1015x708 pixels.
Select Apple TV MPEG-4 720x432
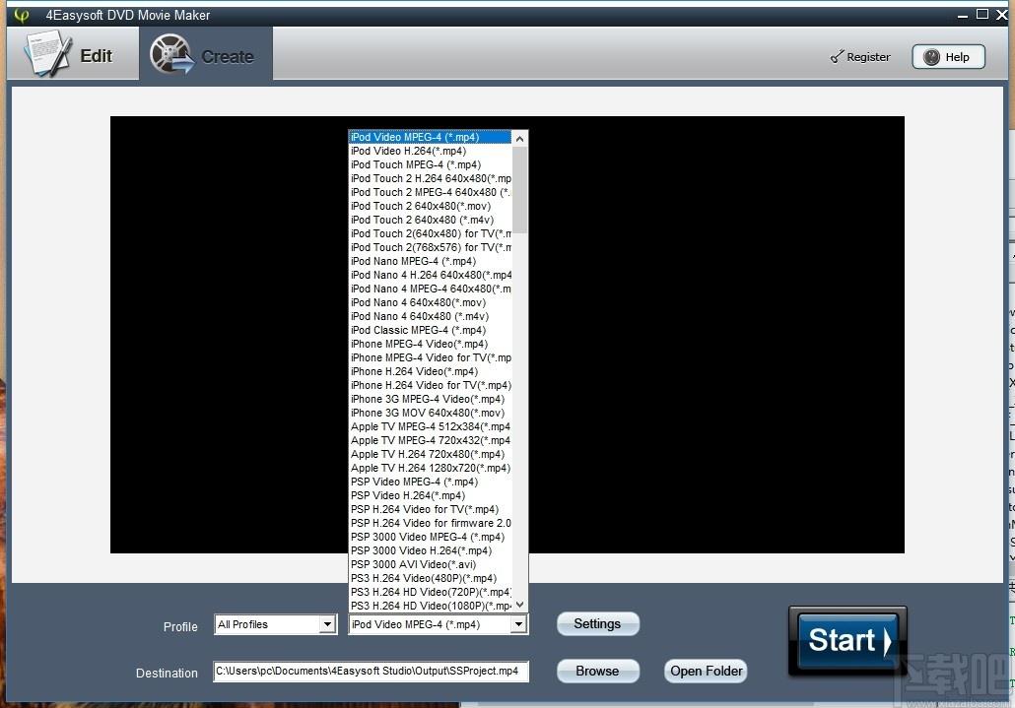pos(431,440)
